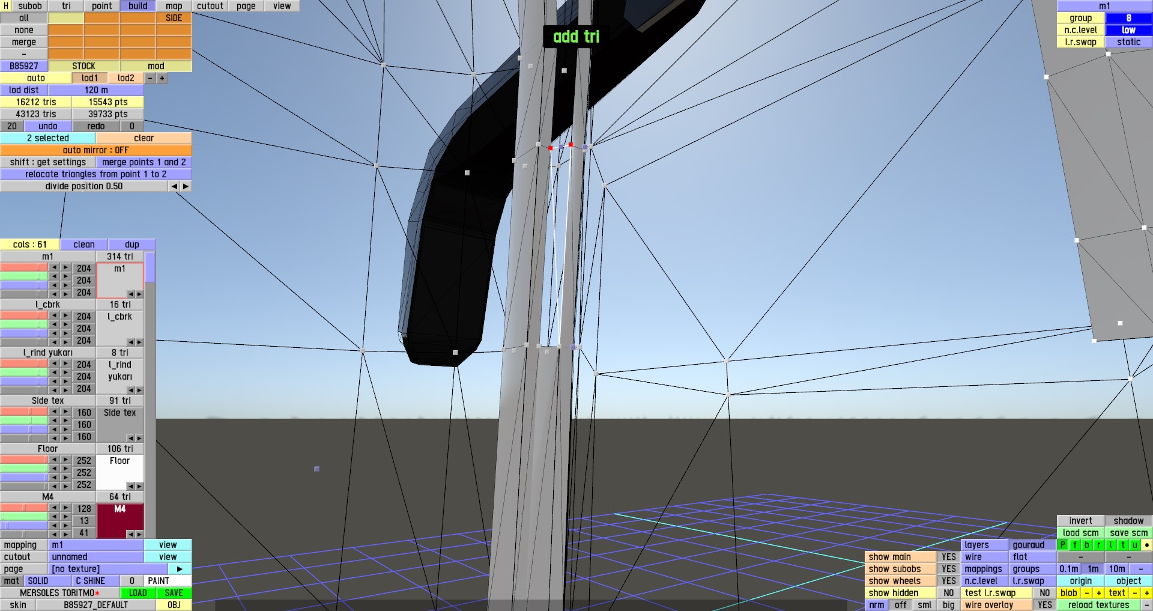
Task: Select the P view button
Action: [x=1063, y=545]
